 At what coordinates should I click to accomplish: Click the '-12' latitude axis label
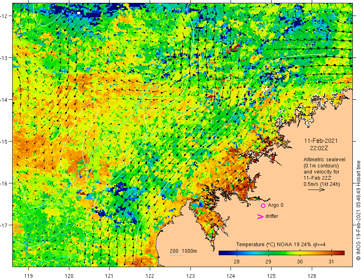point(5,16)
